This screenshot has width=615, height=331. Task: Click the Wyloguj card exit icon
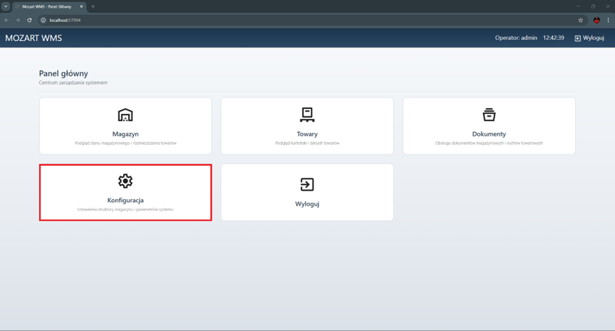tap(307, 185)
